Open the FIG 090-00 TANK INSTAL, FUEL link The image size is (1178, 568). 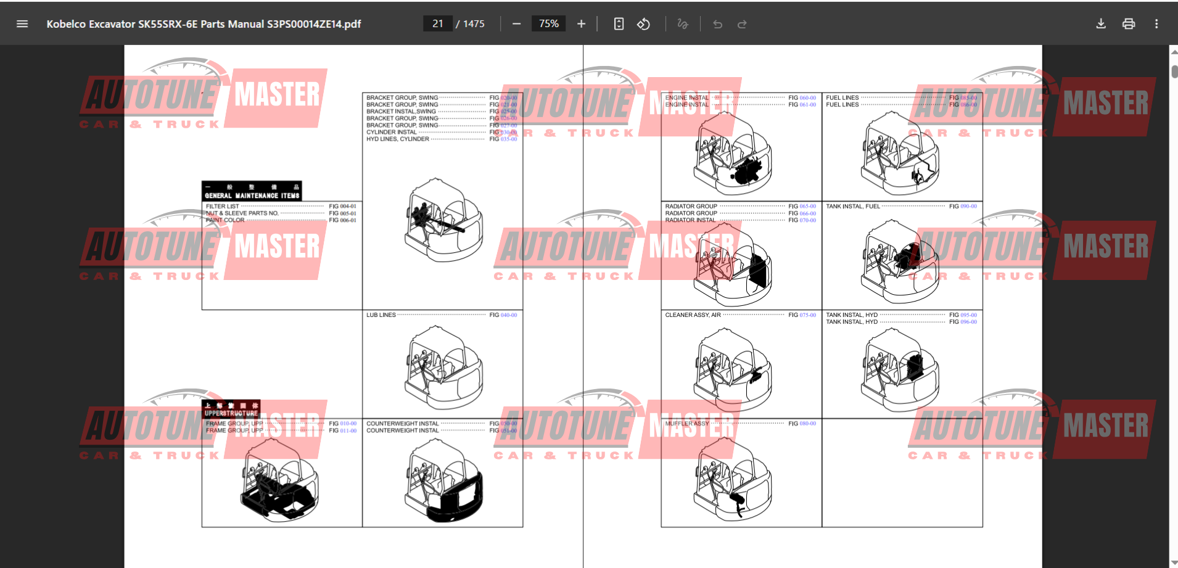[968, 207]
